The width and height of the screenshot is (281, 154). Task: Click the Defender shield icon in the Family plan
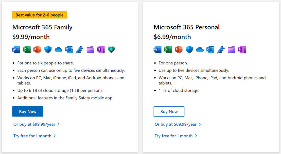point(48,49)
